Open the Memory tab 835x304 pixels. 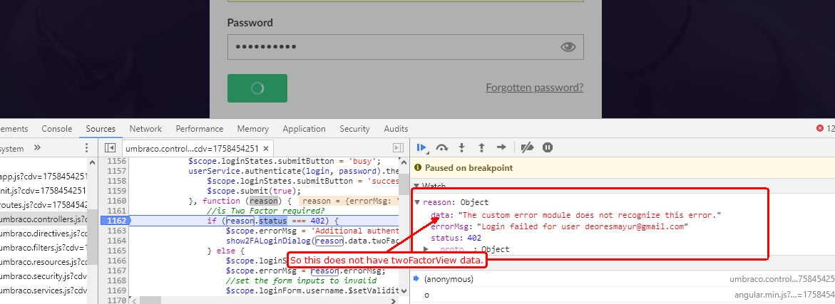click(253, 129)
